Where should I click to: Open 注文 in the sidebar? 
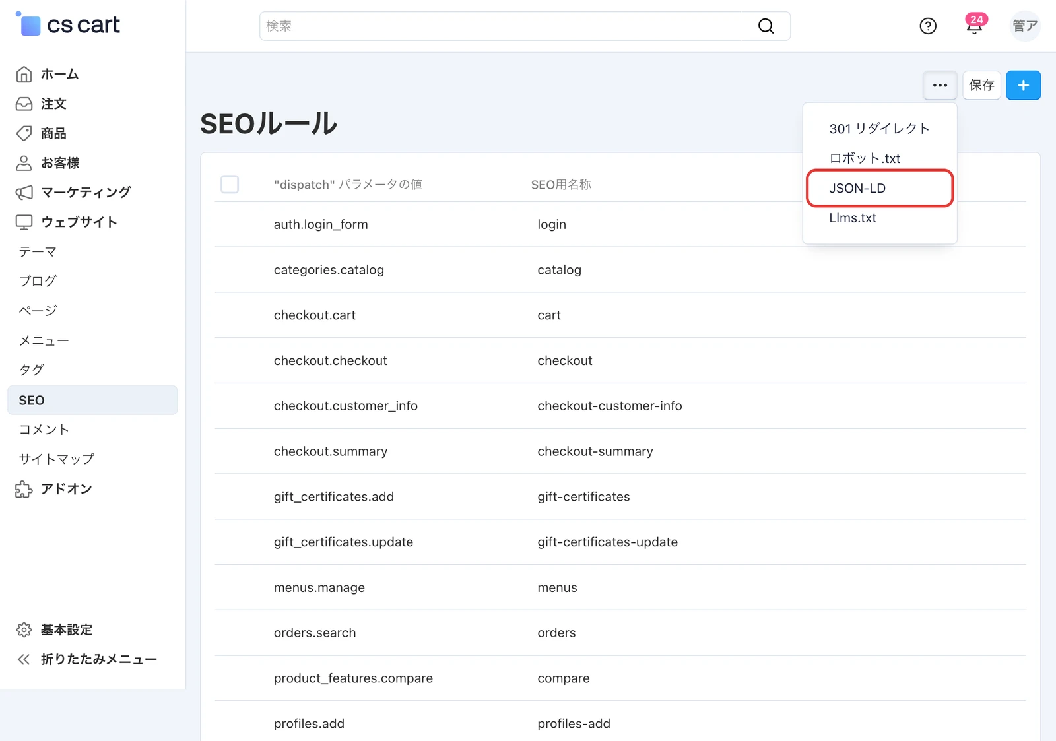pyautogui.click(x=53, y=104)
